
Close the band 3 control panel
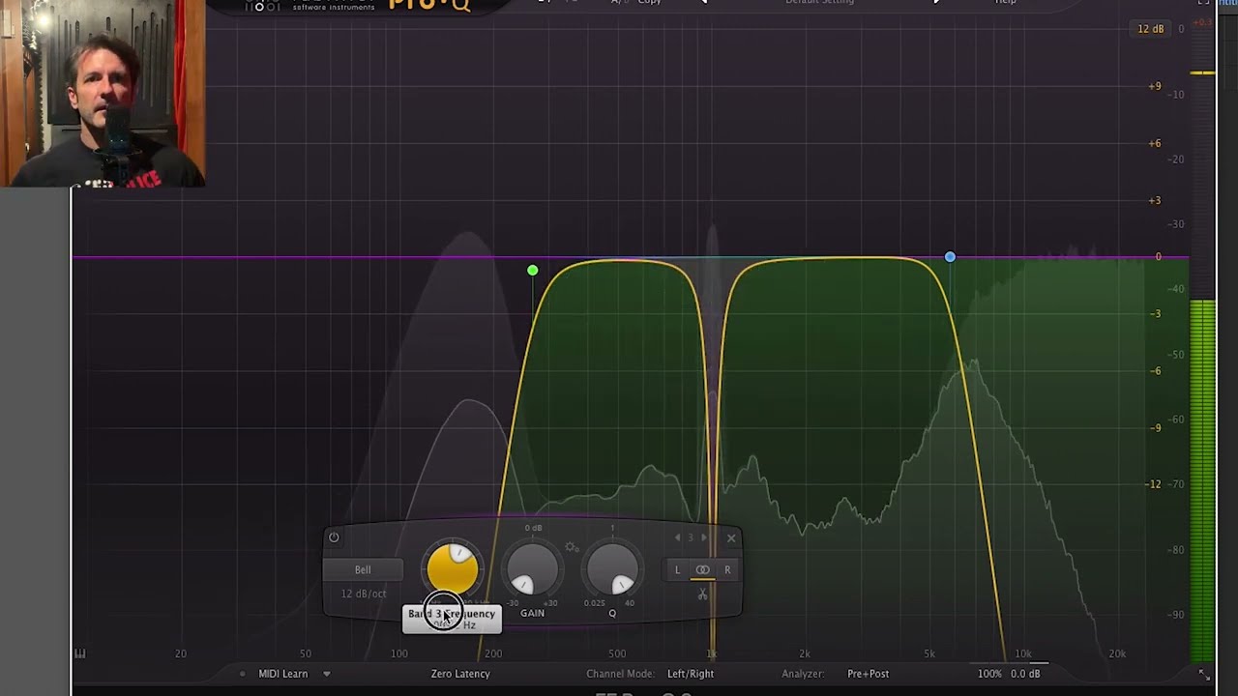coord(731,538)
